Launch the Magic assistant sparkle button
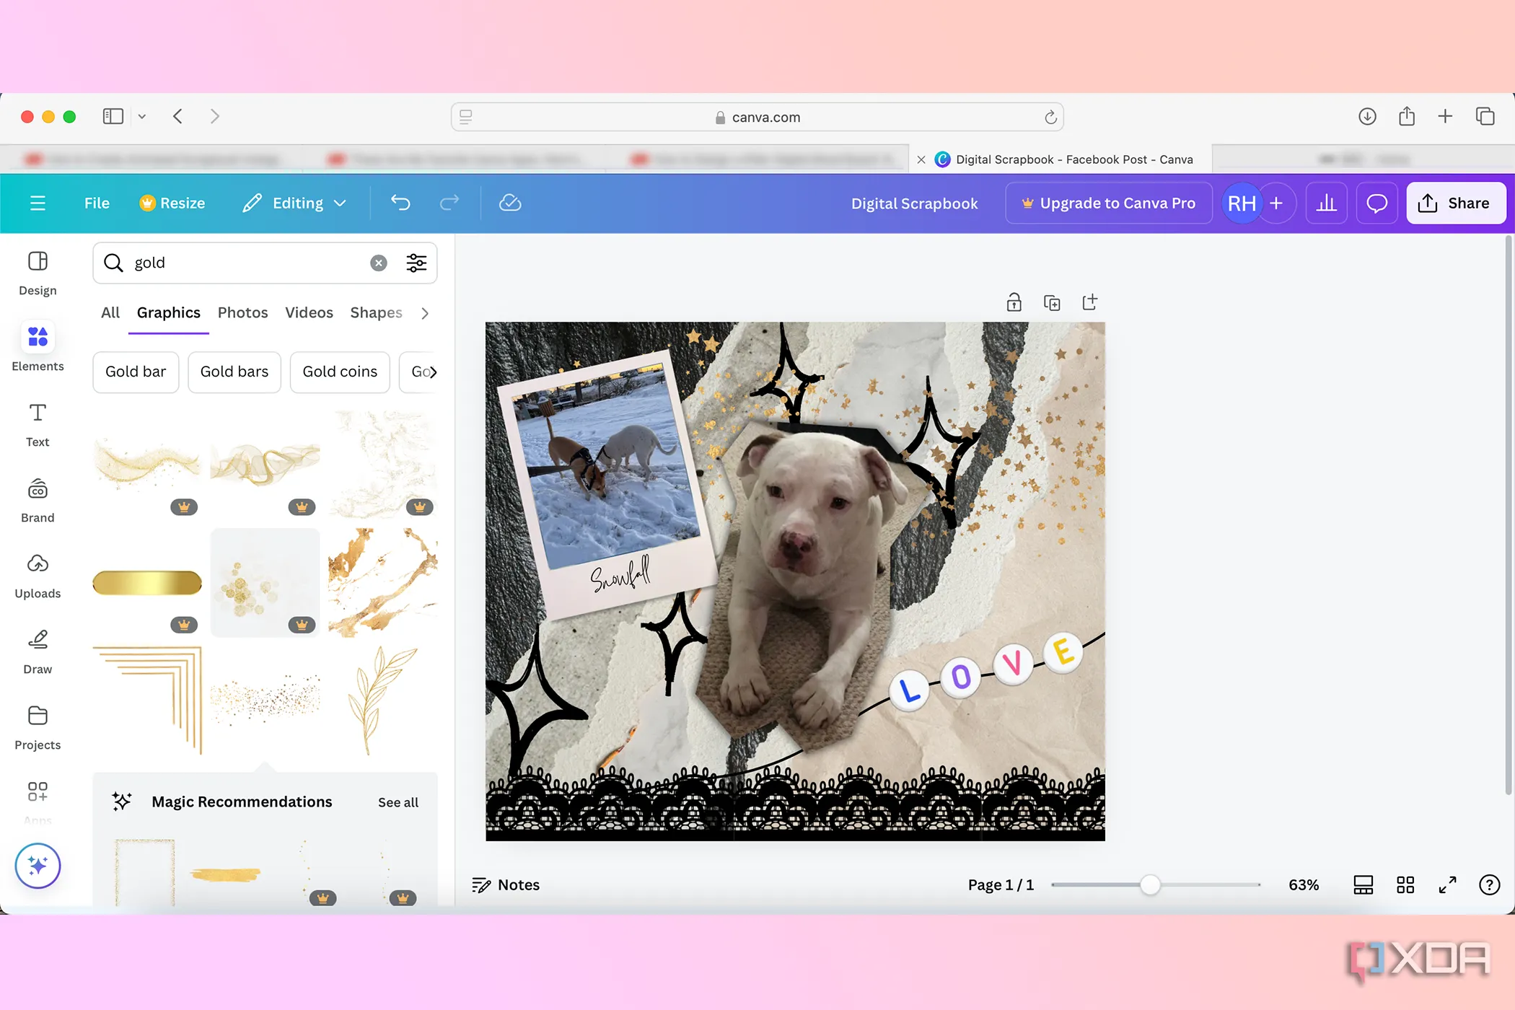 (38, 866)
